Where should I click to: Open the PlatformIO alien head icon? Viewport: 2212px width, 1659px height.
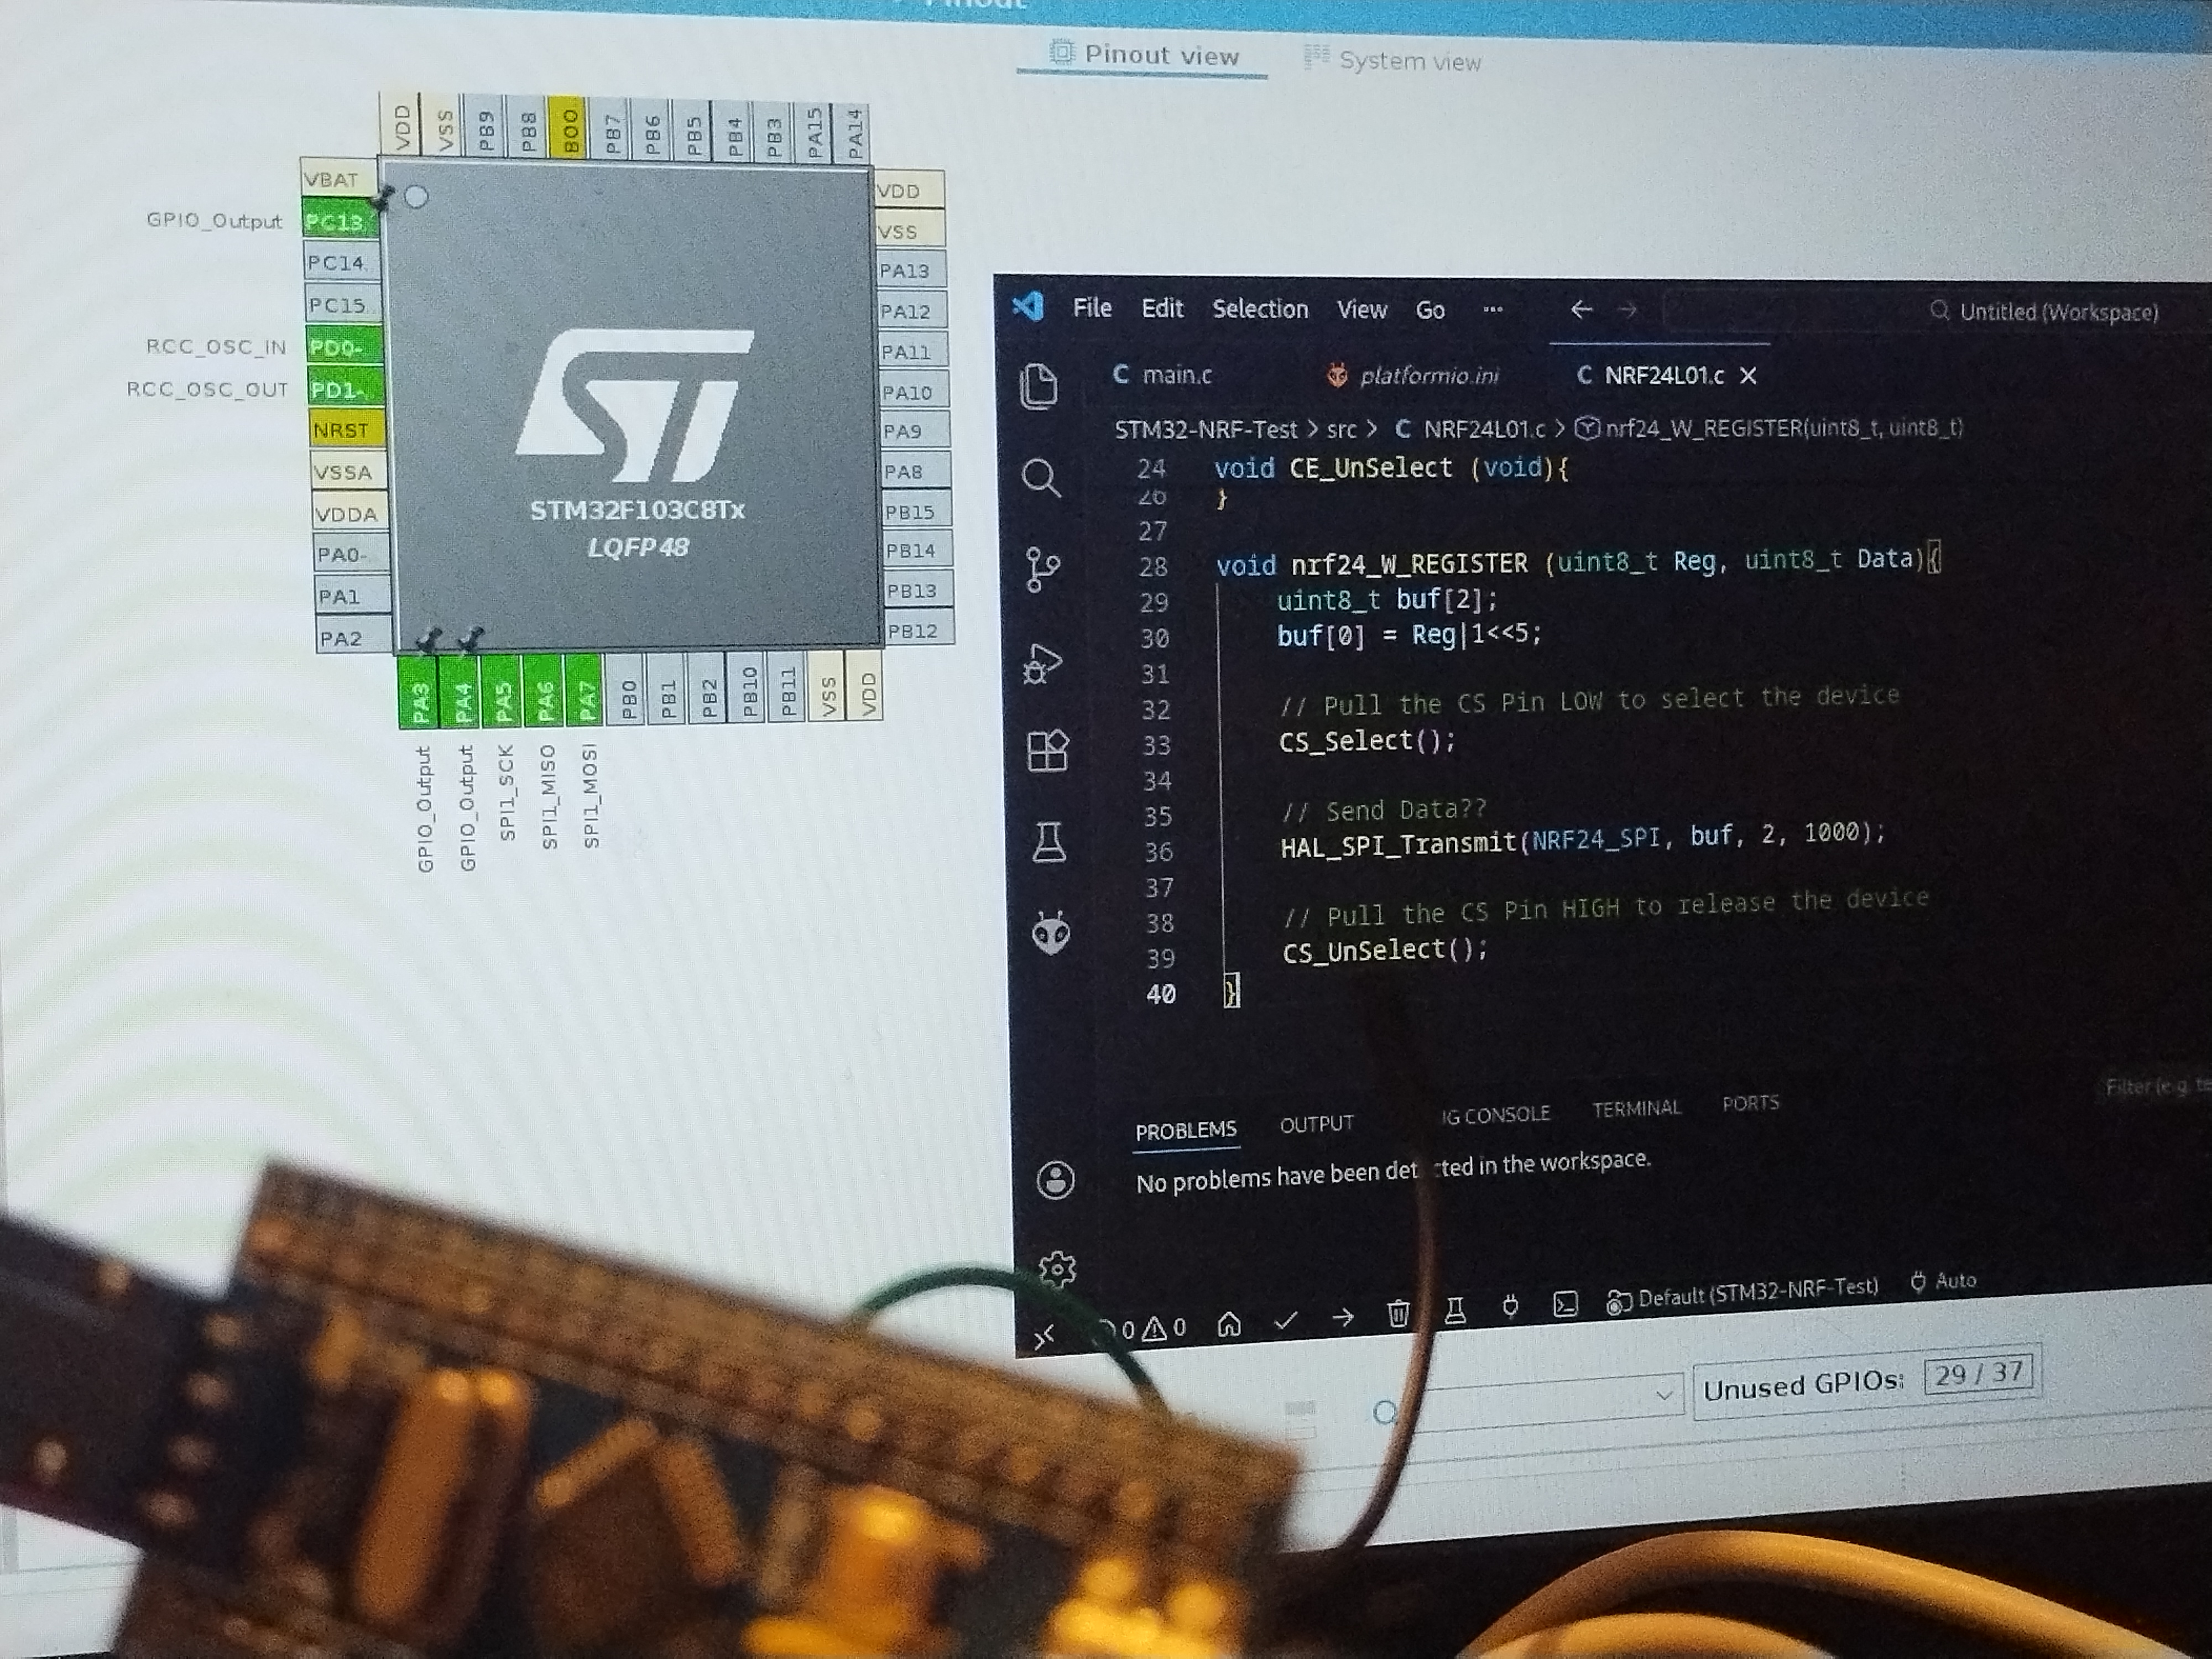pos(1051,933)
